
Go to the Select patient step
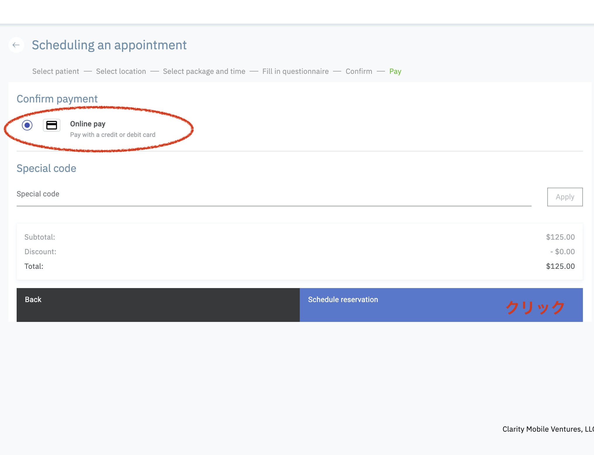tap(55, 72)
